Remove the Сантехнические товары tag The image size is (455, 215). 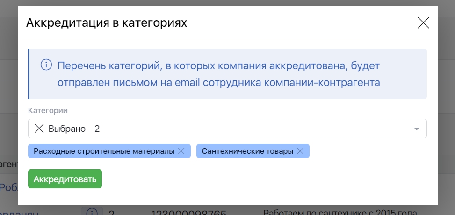coord(300,151)
